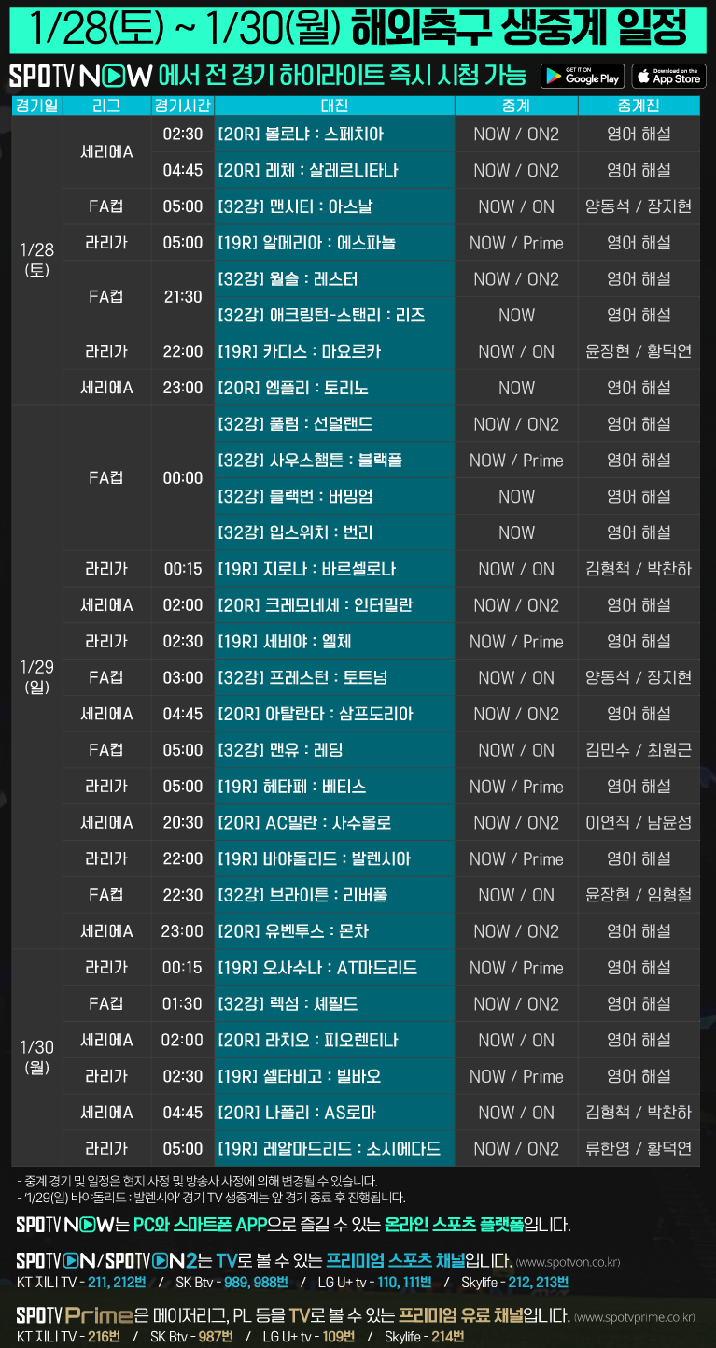This screenshot has height=1348, width=716.
Task: Select the 맨시티 : 아스날 match row
Action: click(x=334, y=206)
